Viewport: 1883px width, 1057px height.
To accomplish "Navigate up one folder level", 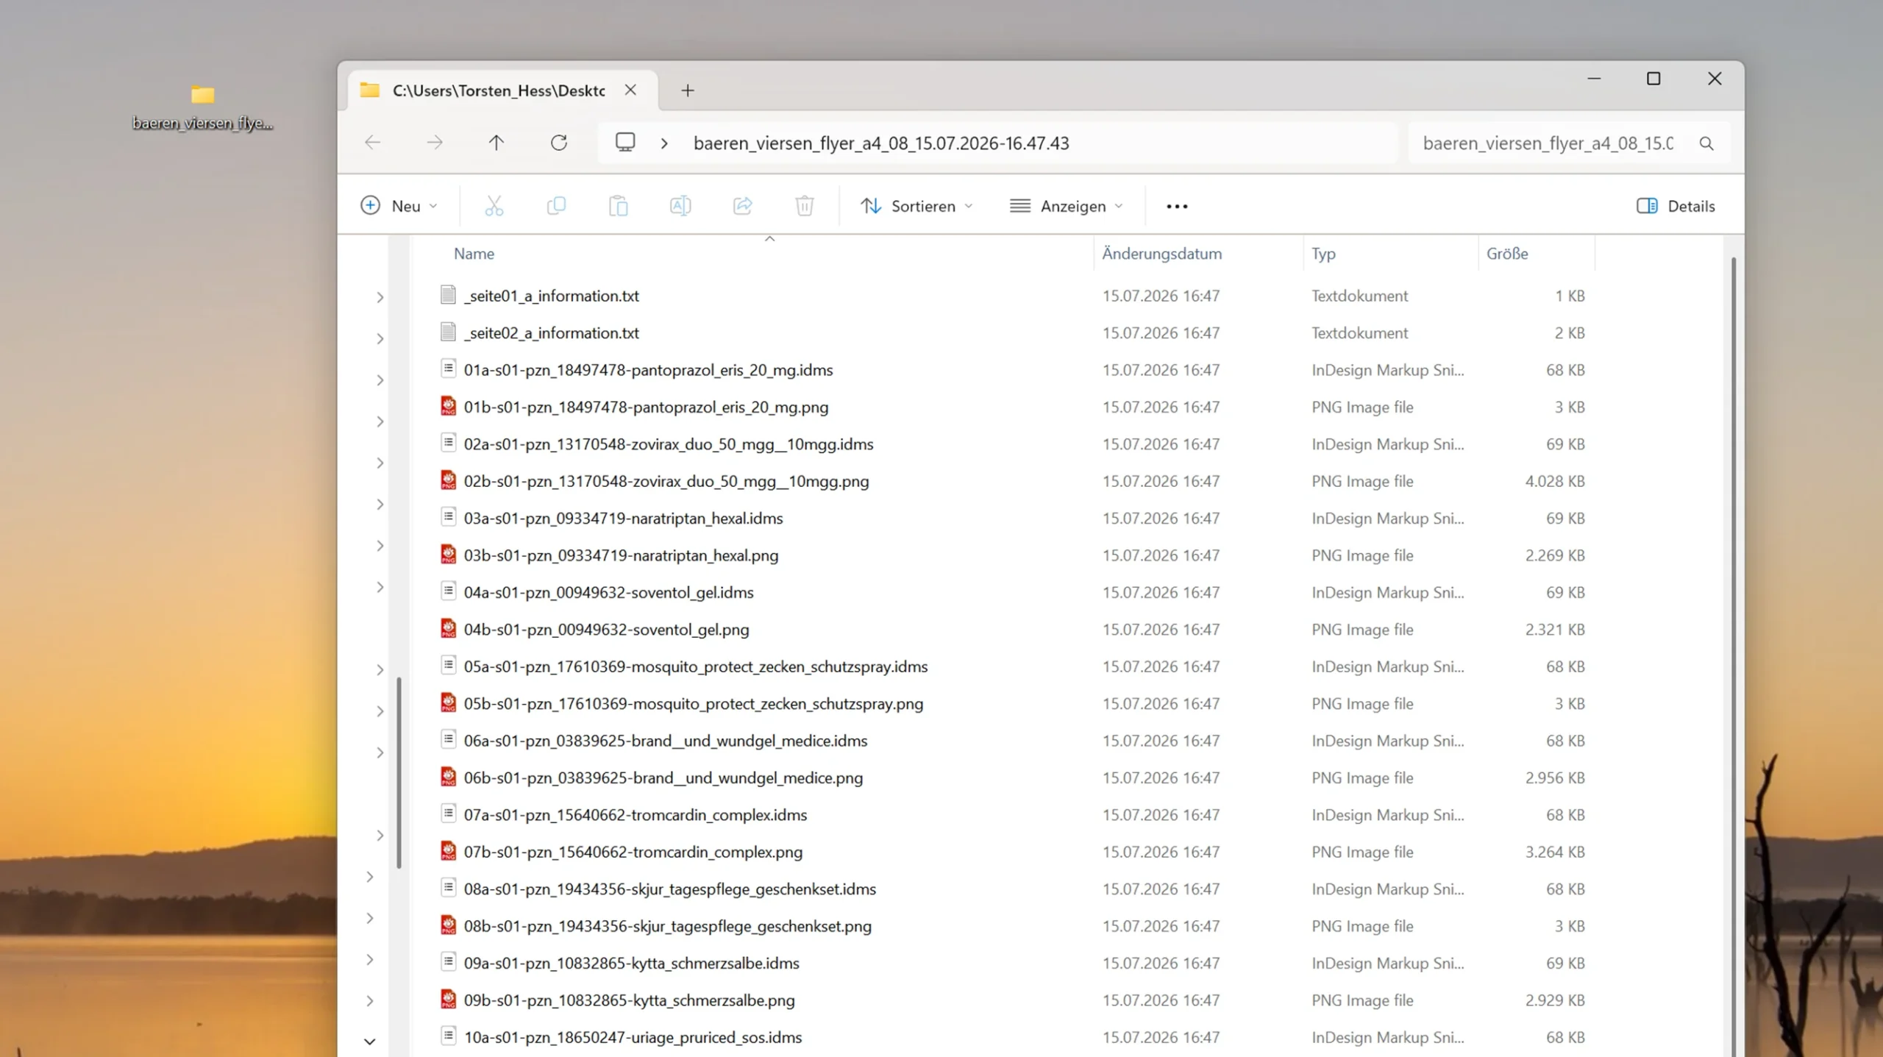I will click(496, 143).
